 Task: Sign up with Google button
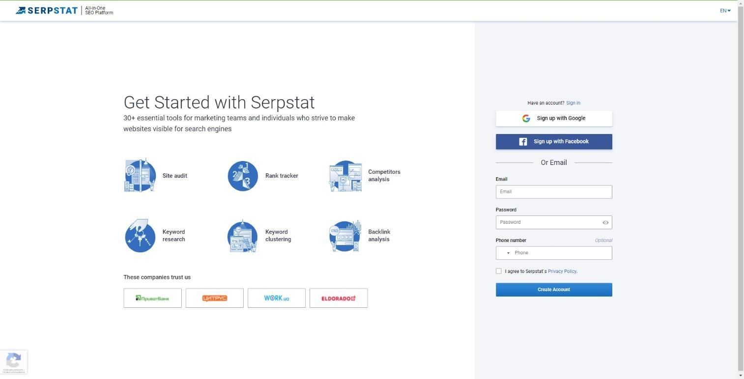(554, 118)
